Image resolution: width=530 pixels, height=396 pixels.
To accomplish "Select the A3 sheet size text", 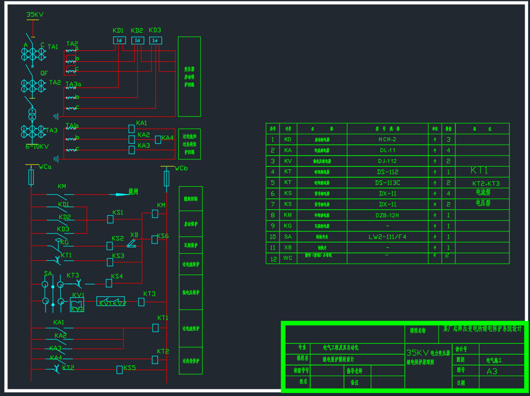I will click(492, 371).
